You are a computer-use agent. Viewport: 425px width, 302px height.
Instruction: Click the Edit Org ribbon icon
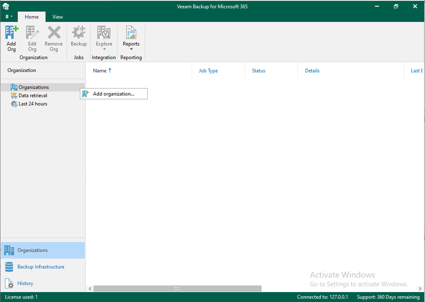pos(32,33)
